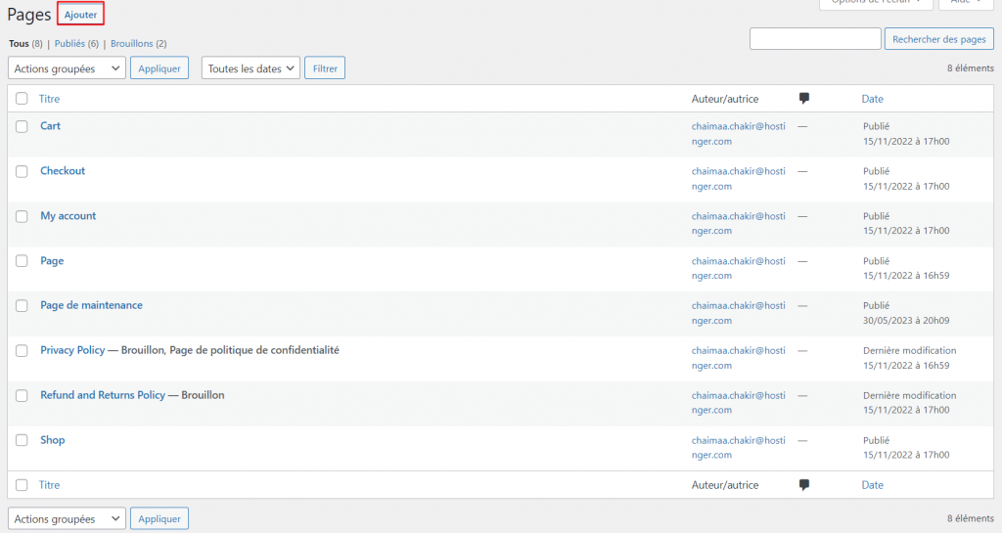Click the comments bubble icon in table header
The image size is (1002, 533).
pos(804,99)
